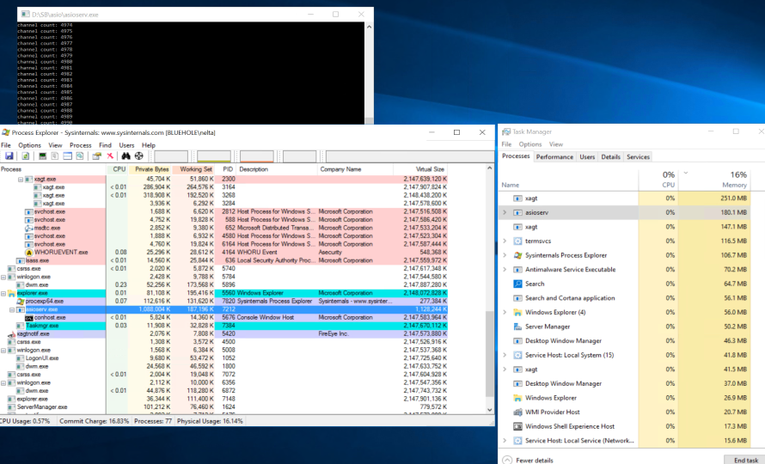Toggle the Show Lower Pane toolbar icon
Viewport: 765px width, 464px height.
point(67,156)
